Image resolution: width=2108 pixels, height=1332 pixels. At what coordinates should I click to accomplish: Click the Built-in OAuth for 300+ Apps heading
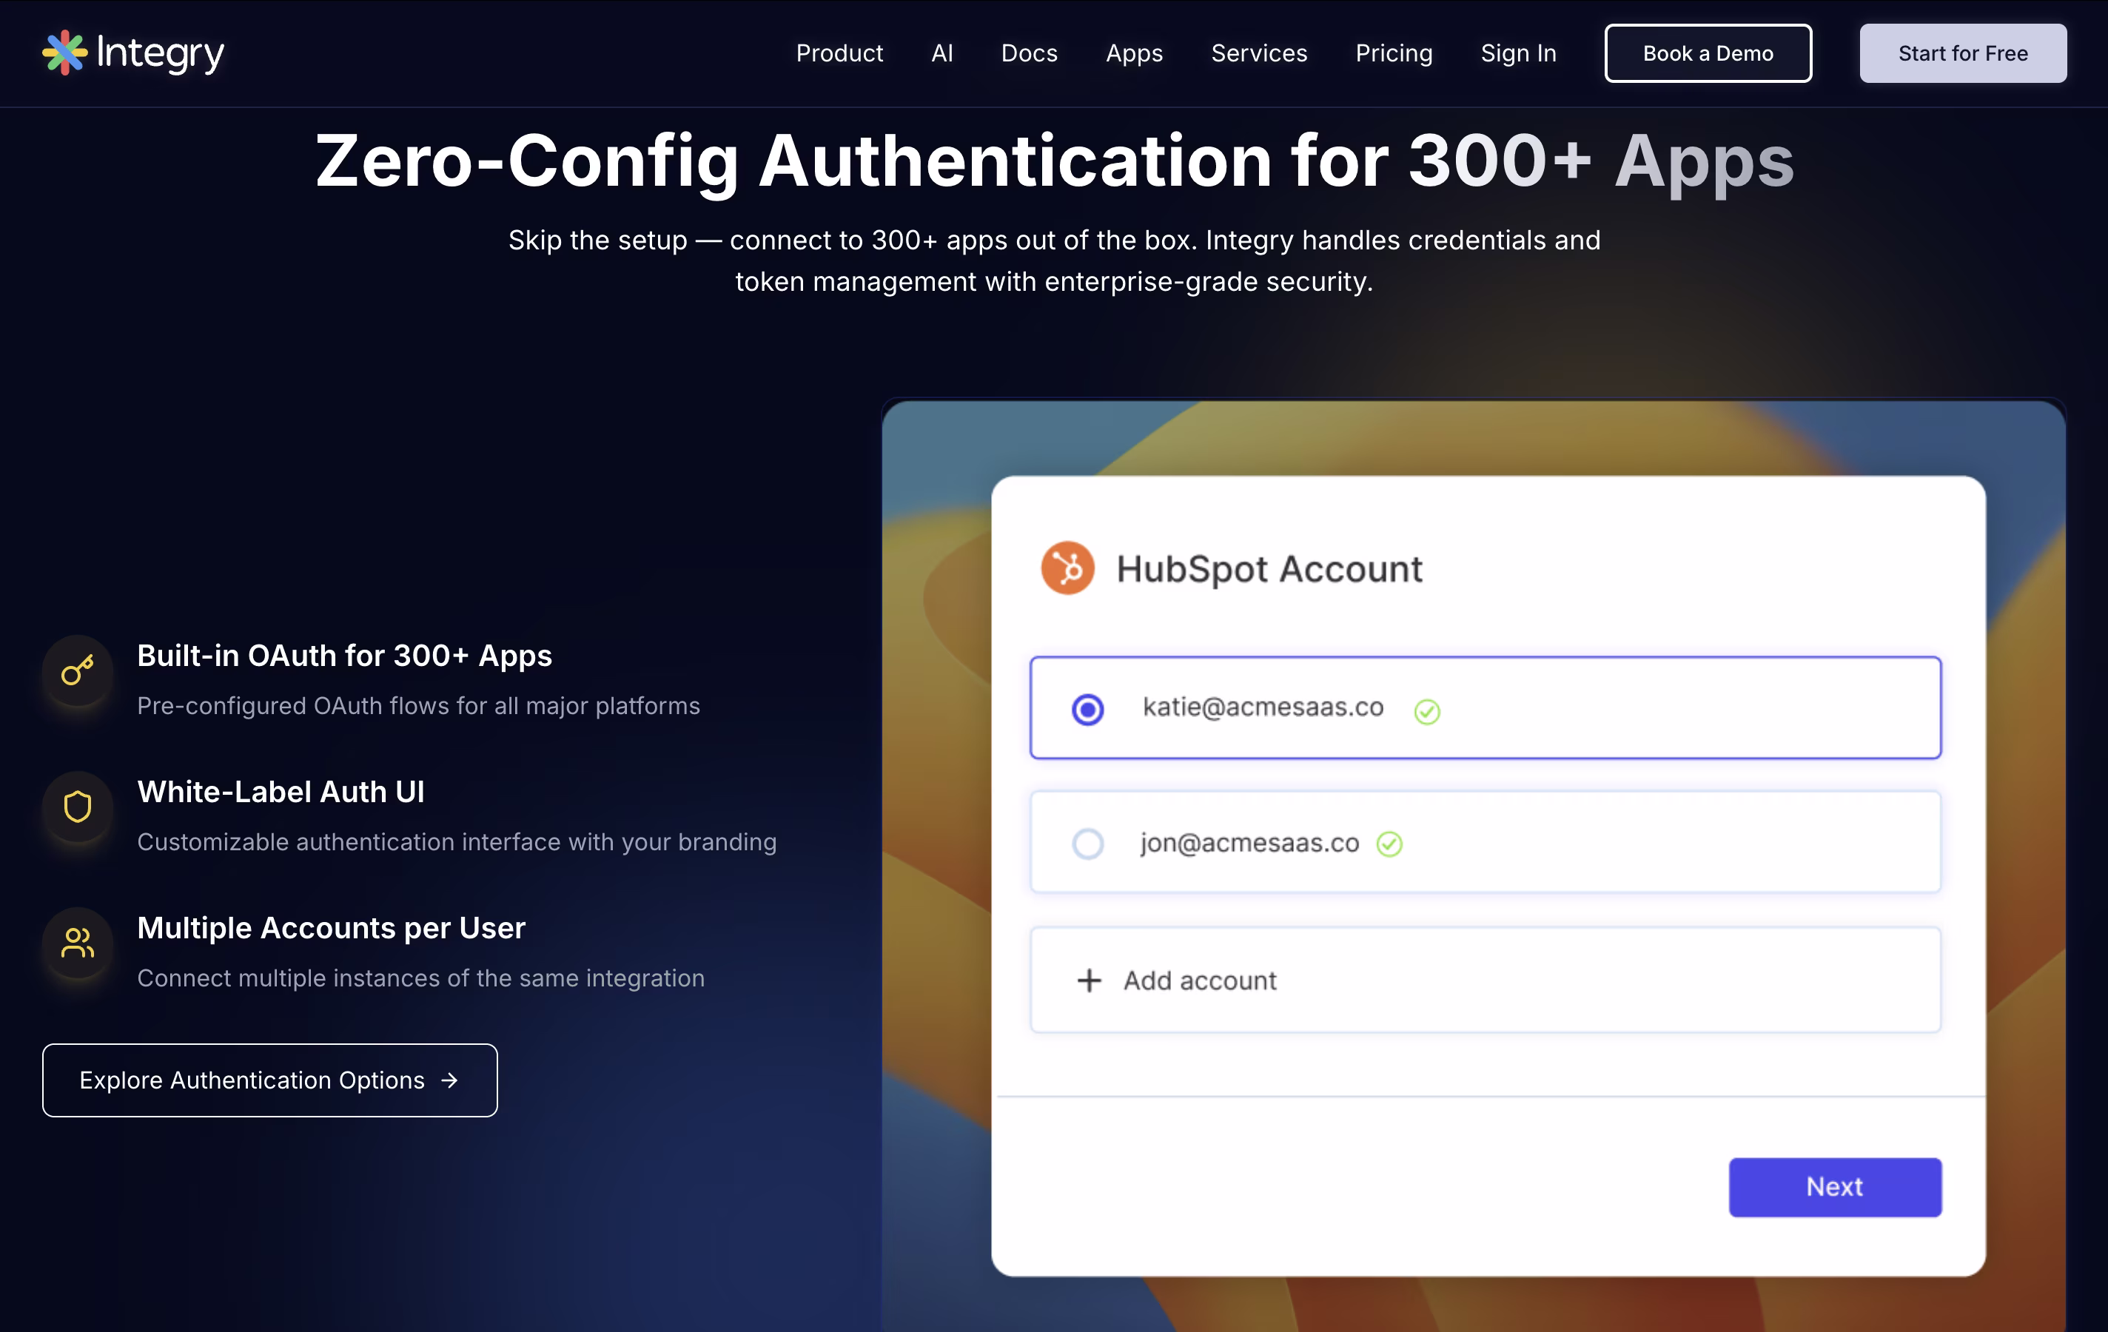[x=344, y=656]
